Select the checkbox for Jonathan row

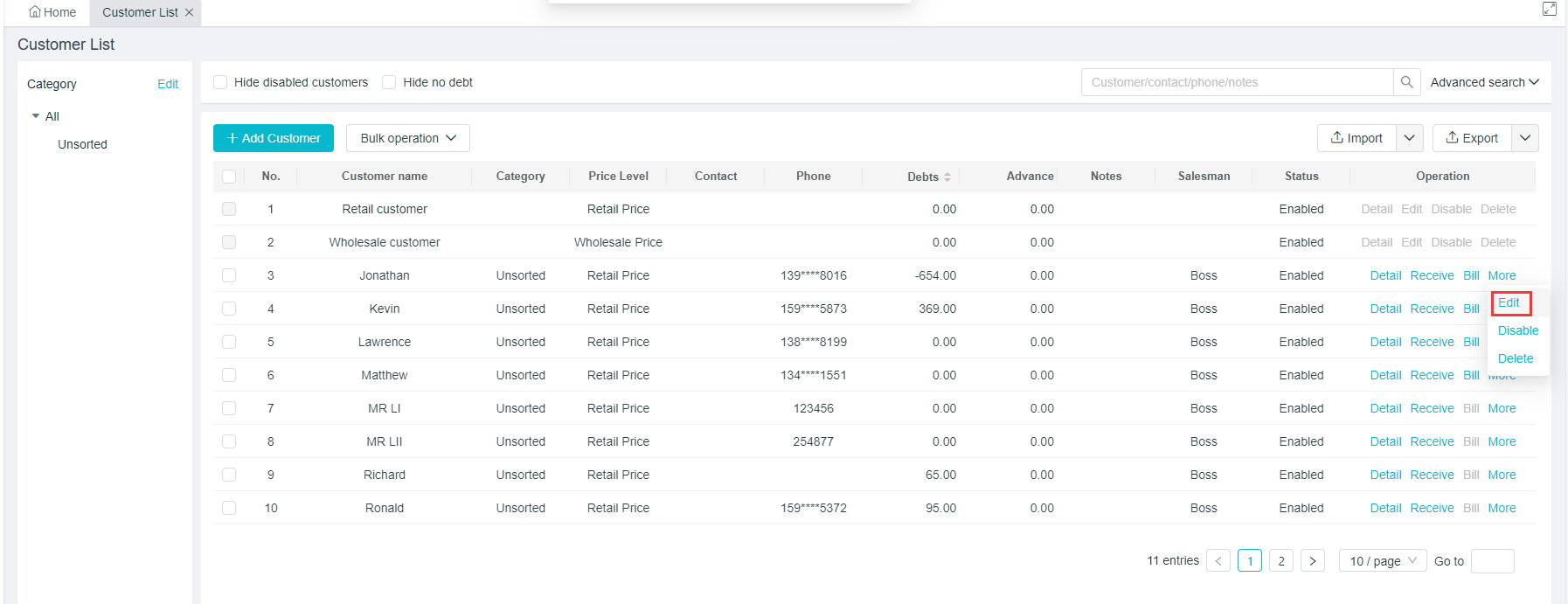pyautogui.click(x=229, y=275)
